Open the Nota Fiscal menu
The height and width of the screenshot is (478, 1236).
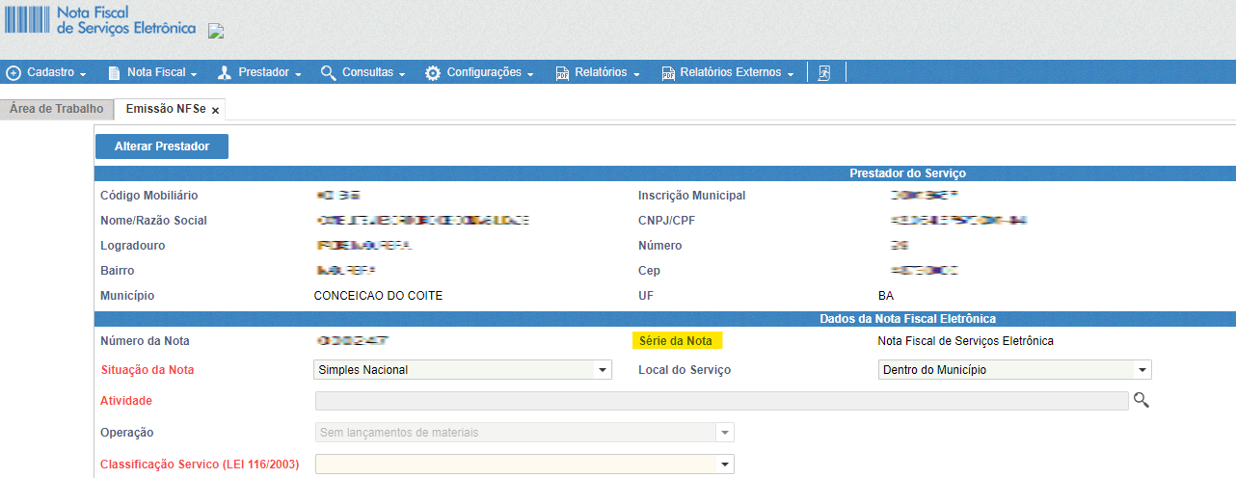[153, 73]
